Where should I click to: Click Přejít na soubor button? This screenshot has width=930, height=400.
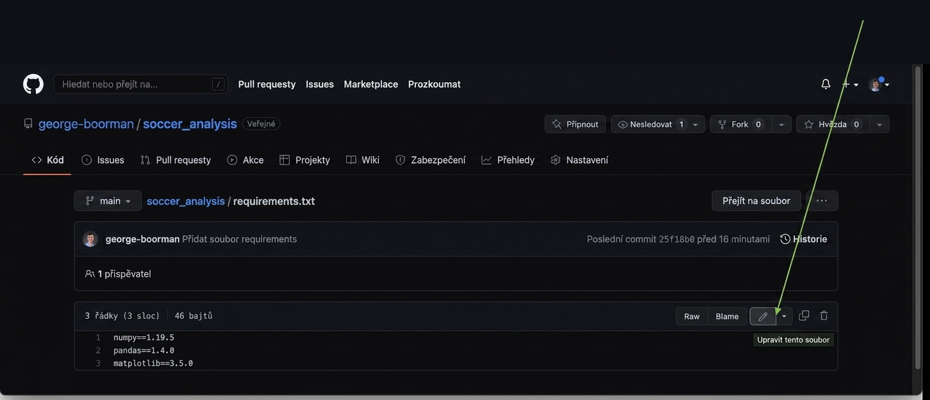click(757, 201)
